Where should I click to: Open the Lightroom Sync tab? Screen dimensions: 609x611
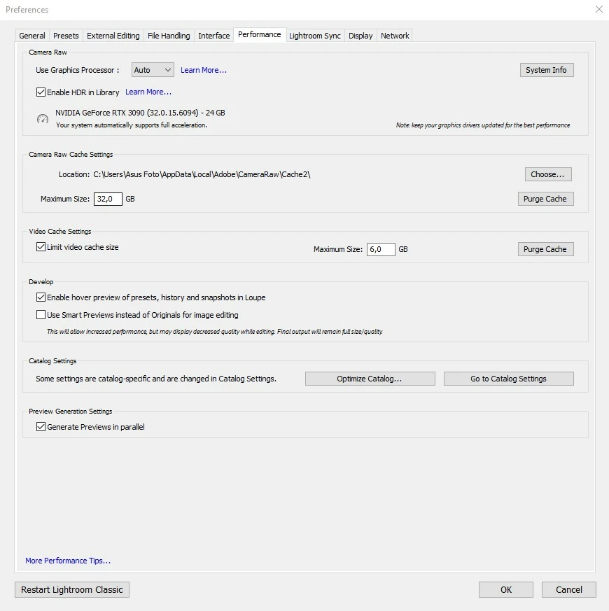(315, 36)
